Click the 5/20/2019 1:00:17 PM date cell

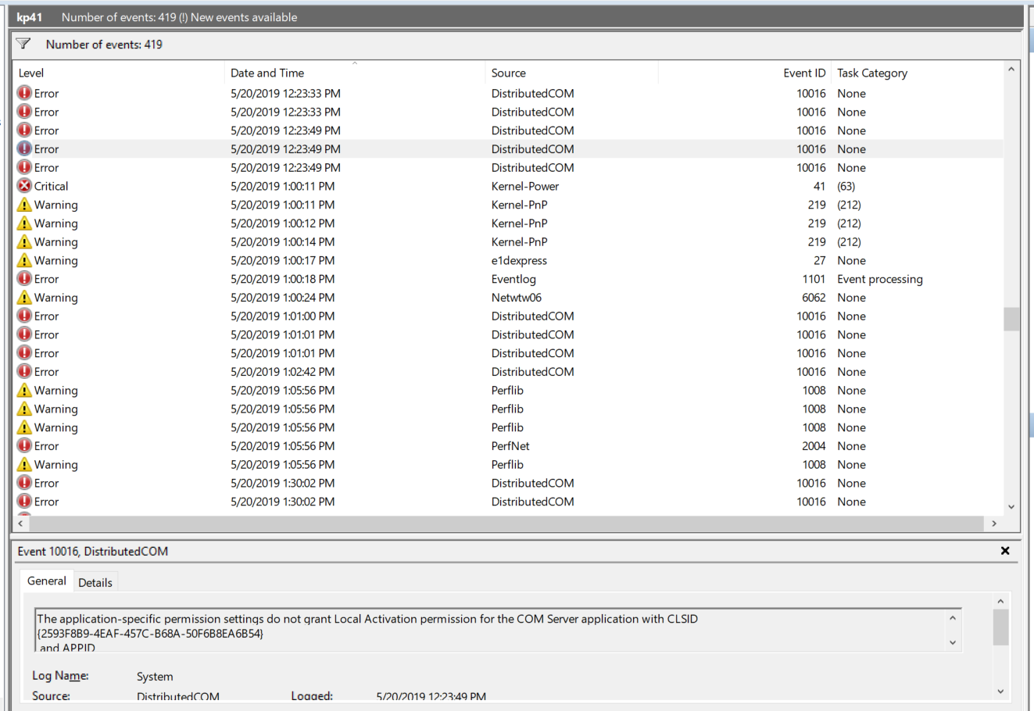click(283, 260)
